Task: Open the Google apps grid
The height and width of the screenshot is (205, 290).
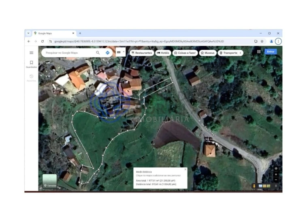Action: point(259,52)
